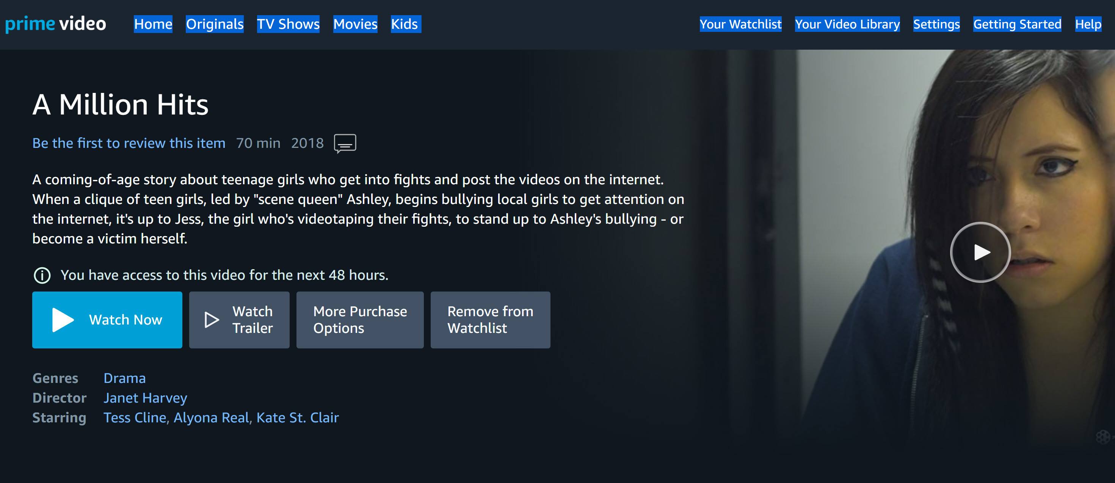Image resolution: width=1115 pixels, height=483 pixels.
Task: Click the 'Starring' label
Action: 59,418
